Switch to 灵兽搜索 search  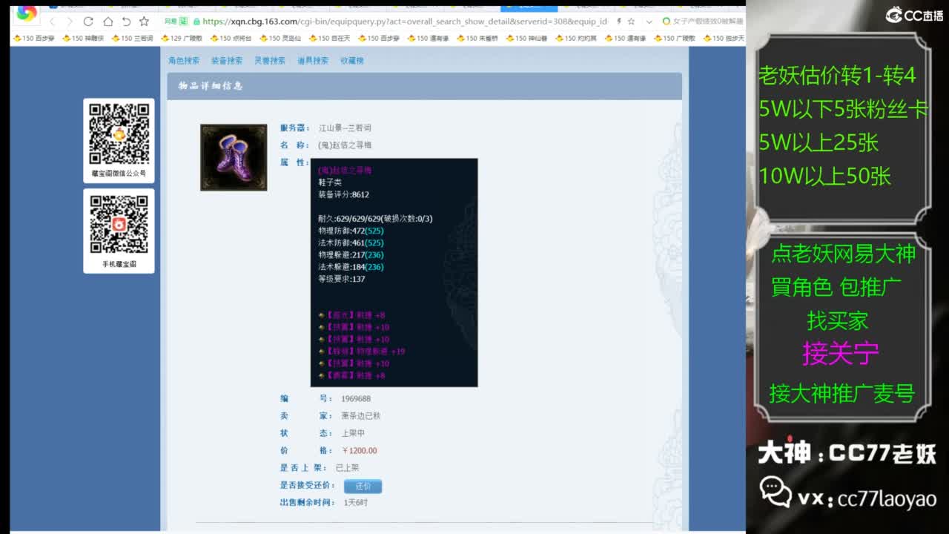[x=269, y=61]
